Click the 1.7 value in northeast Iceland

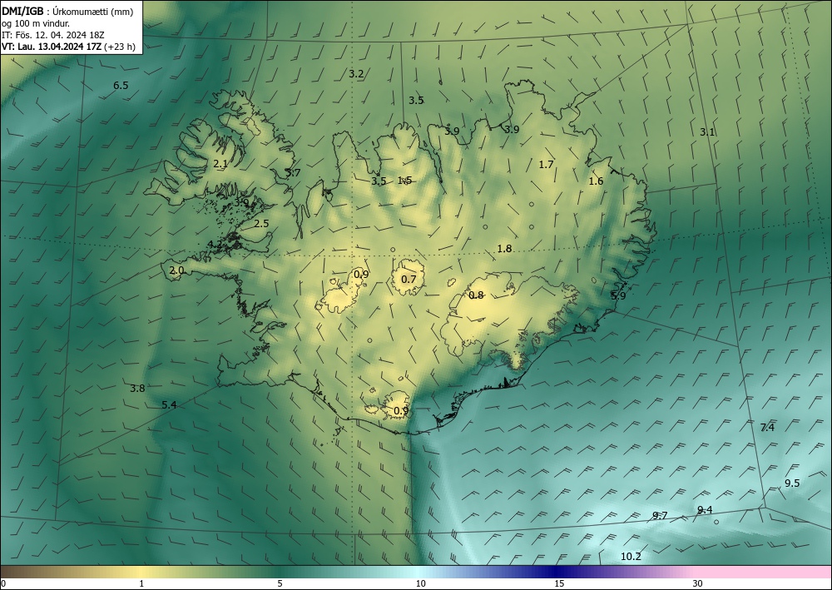(546, 165)
